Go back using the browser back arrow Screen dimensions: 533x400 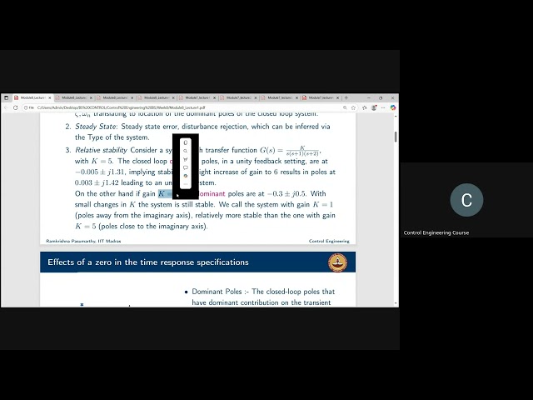coord(6,107)
